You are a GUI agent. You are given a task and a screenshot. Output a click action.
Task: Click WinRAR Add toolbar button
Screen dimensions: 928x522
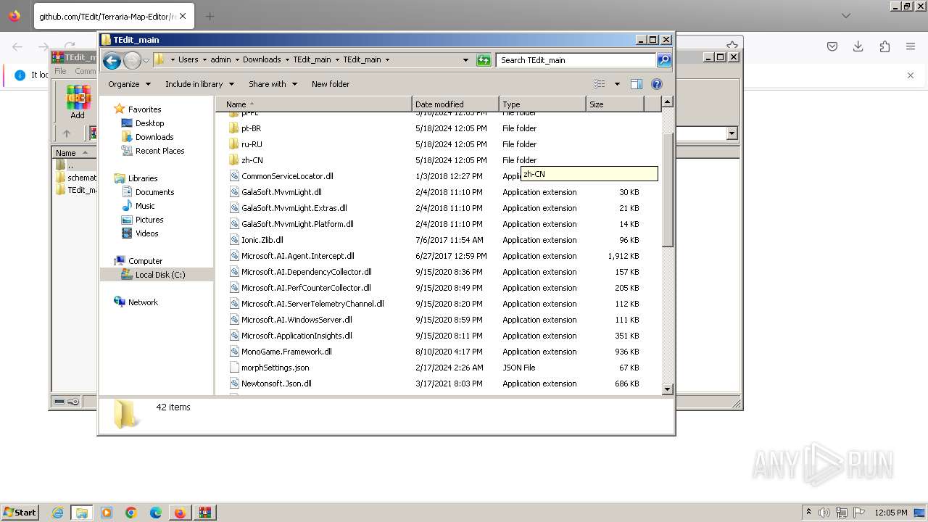coord(78,102)
